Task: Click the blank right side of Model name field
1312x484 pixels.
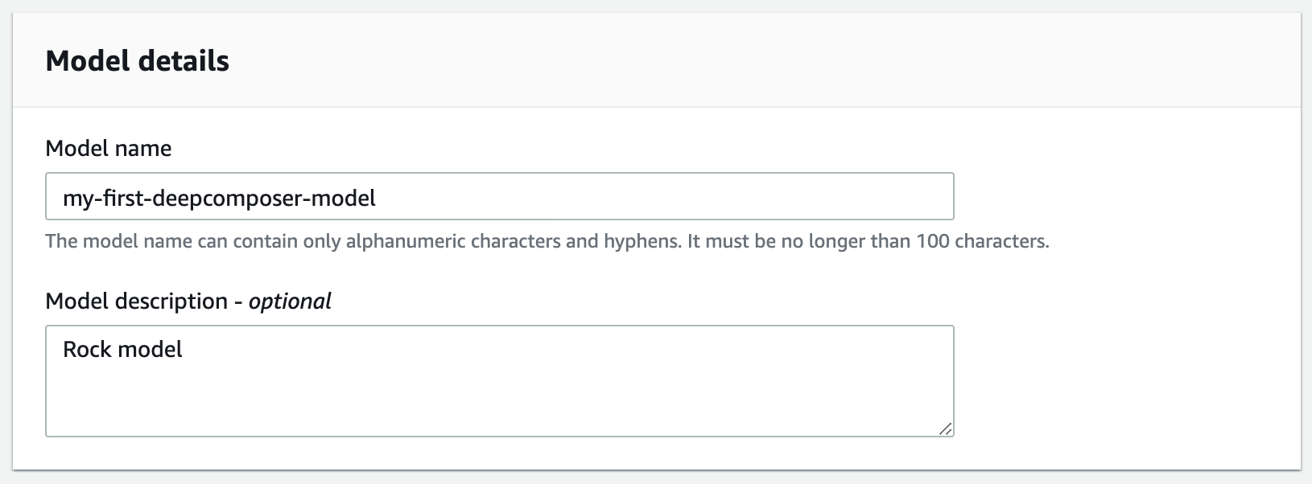Action: [724, 197]
